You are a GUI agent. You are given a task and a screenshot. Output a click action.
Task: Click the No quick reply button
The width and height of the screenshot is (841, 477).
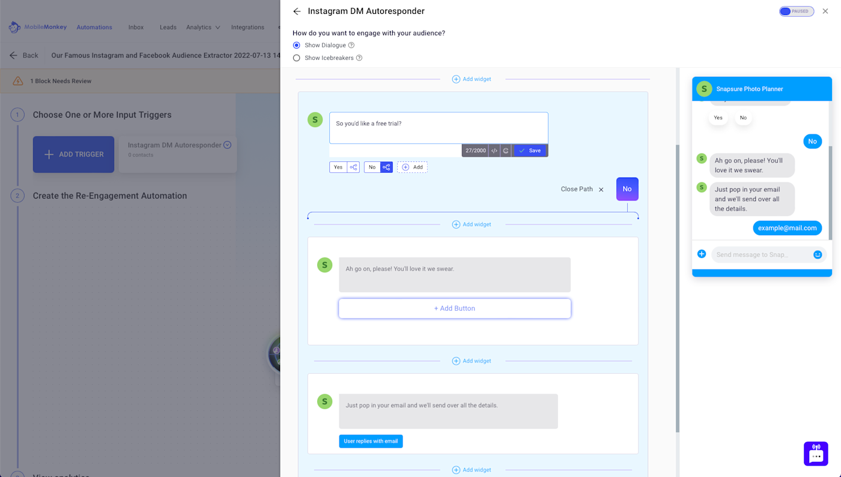click(x=372, y=167)
